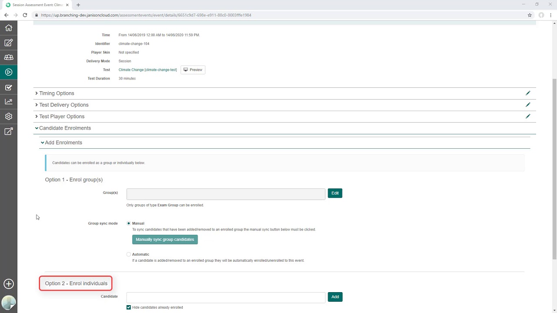Click Manually sync group candidates button

pos(165,240)
